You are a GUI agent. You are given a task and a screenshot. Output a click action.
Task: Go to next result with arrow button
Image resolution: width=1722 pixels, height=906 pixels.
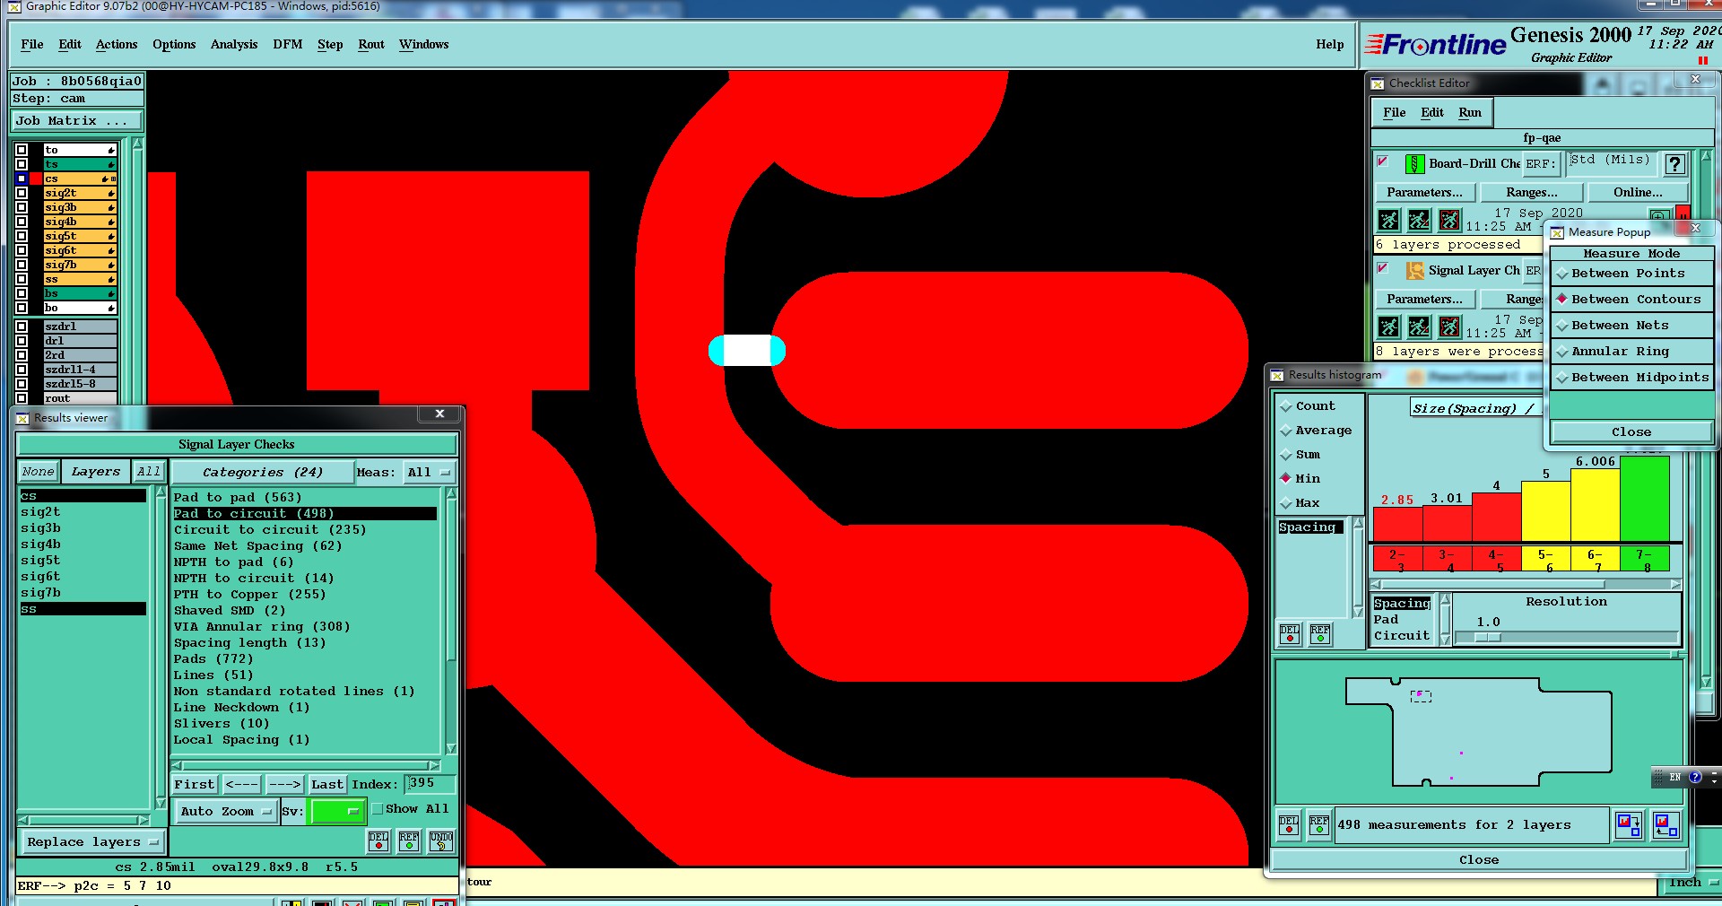(x=284, y=785)
